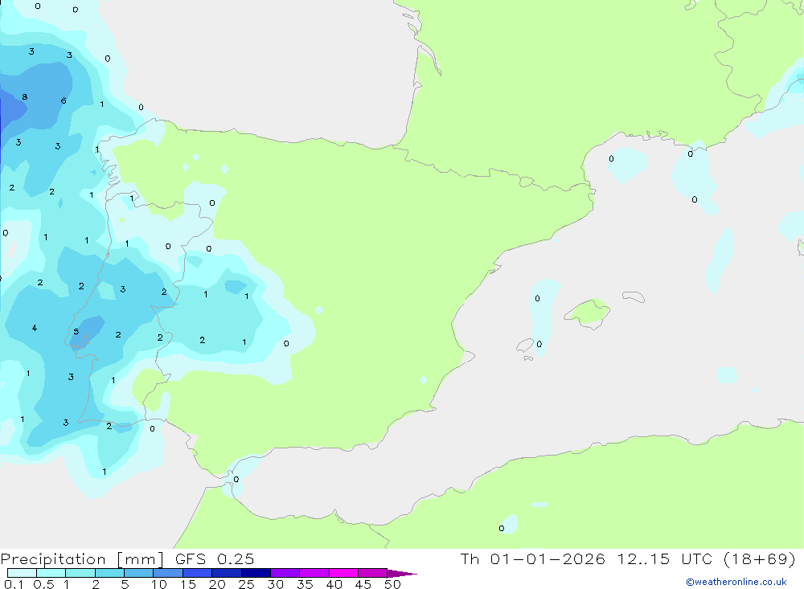Click the legend label "0.5"

(43, 584)
